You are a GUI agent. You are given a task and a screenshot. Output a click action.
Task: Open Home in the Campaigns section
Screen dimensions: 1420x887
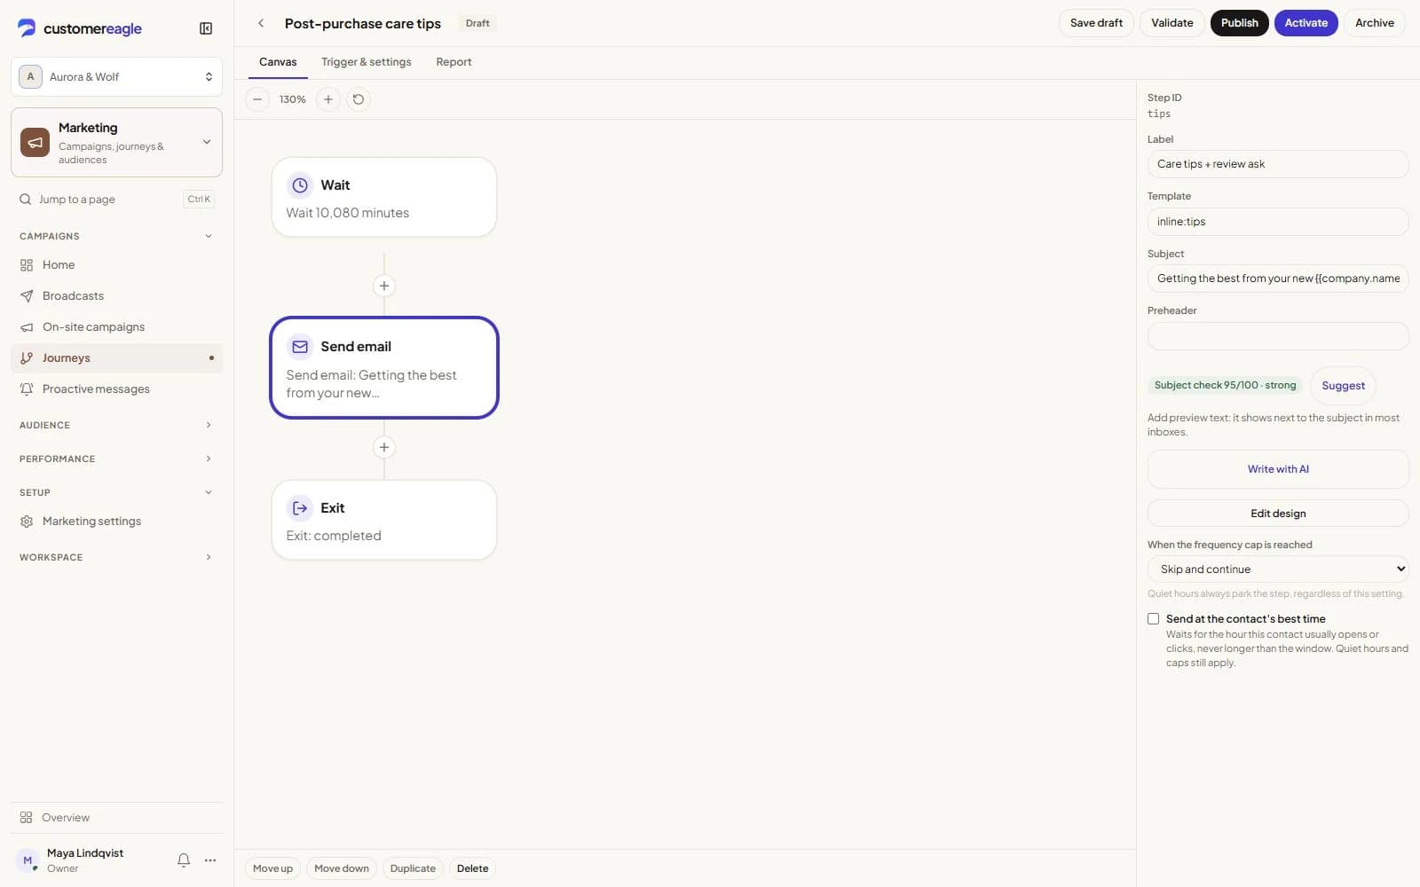coord(116,265)
